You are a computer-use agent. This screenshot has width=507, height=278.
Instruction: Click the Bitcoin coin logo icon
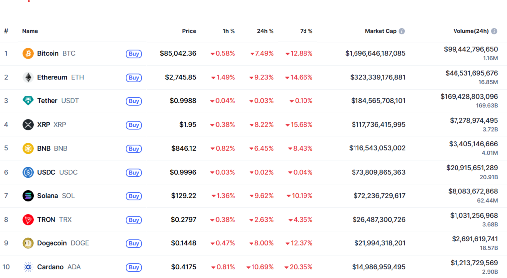pyautogui.click(x=28, y=53)
